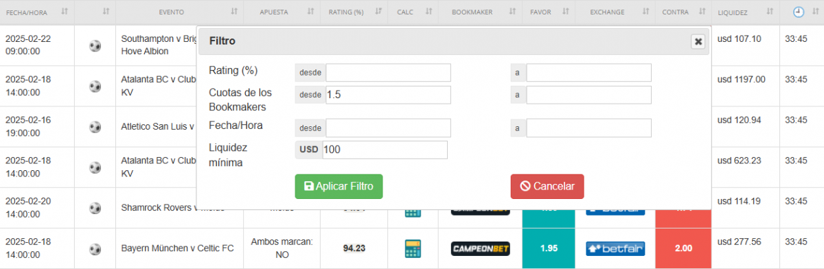The width and height of the screenshot is (824, 269).
Task: Click the calculator icon in Bayern München row
Action: (x=413, y=248)
